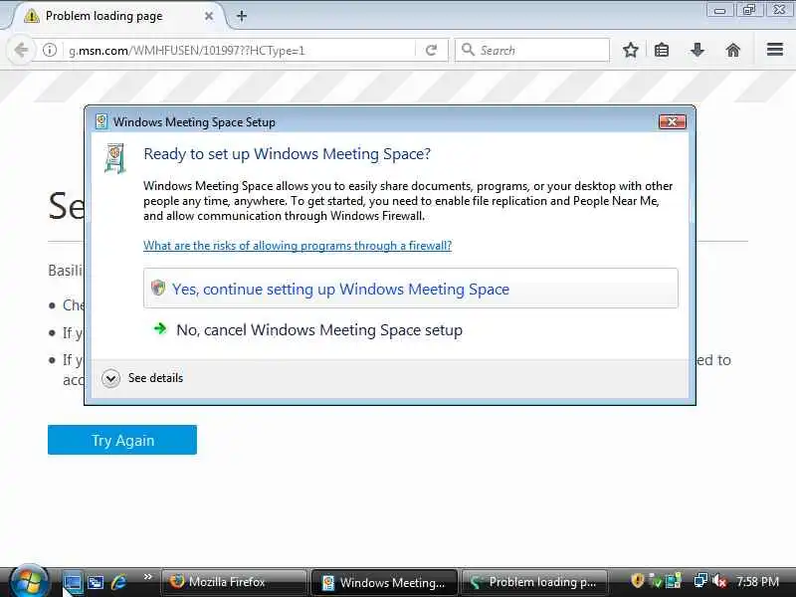Reload the page with the refresh icon
Viewport: 796px width, 597px height.
tap(432, 51)
